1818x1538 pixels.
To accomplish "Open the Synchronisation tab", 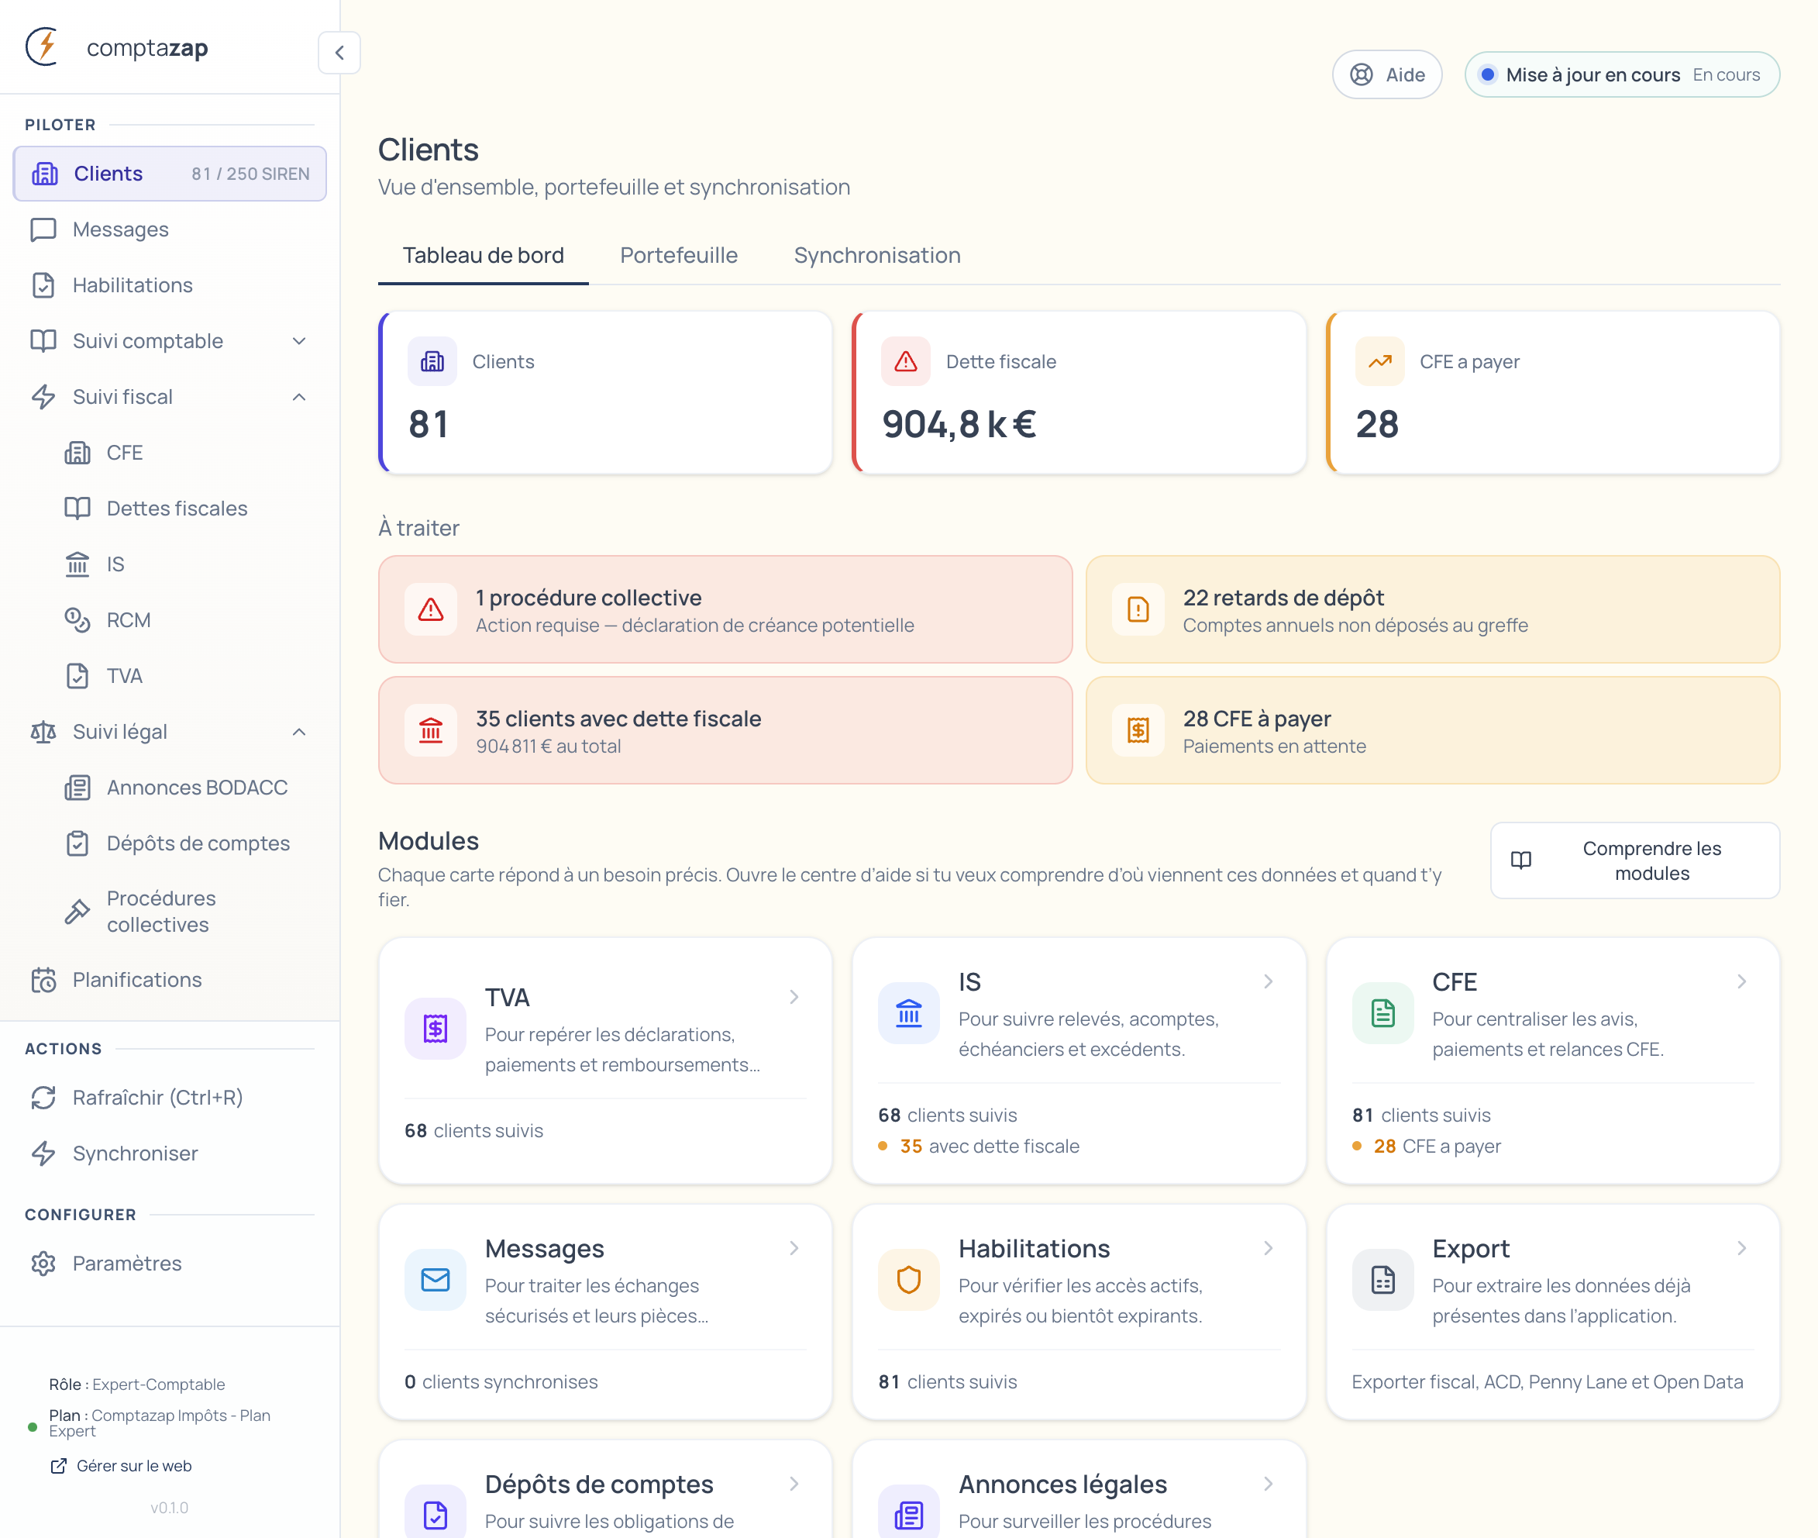I will pos(876,254).
